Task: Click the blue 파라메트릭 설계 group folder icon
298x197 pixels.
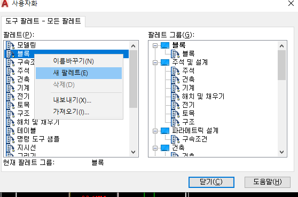Action: (x=165, y=131)
